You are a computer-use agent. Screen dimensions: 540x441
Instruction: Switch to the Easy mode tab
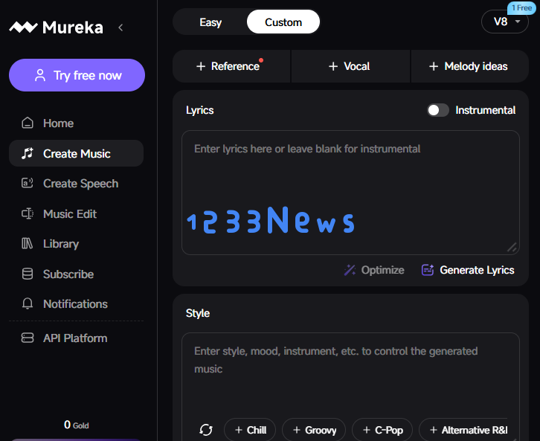click(x=210, y=22)
